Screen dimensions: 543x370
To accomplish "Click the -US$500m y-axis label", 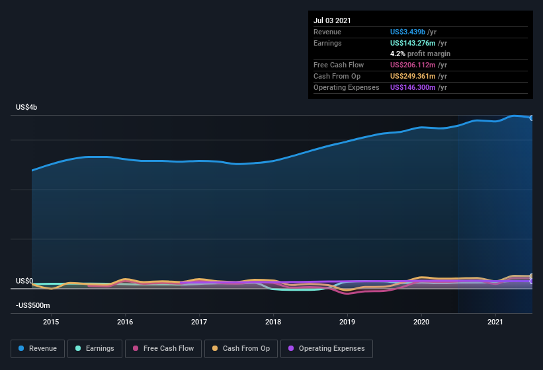I will pyautogui.click(x=33, y=305).
